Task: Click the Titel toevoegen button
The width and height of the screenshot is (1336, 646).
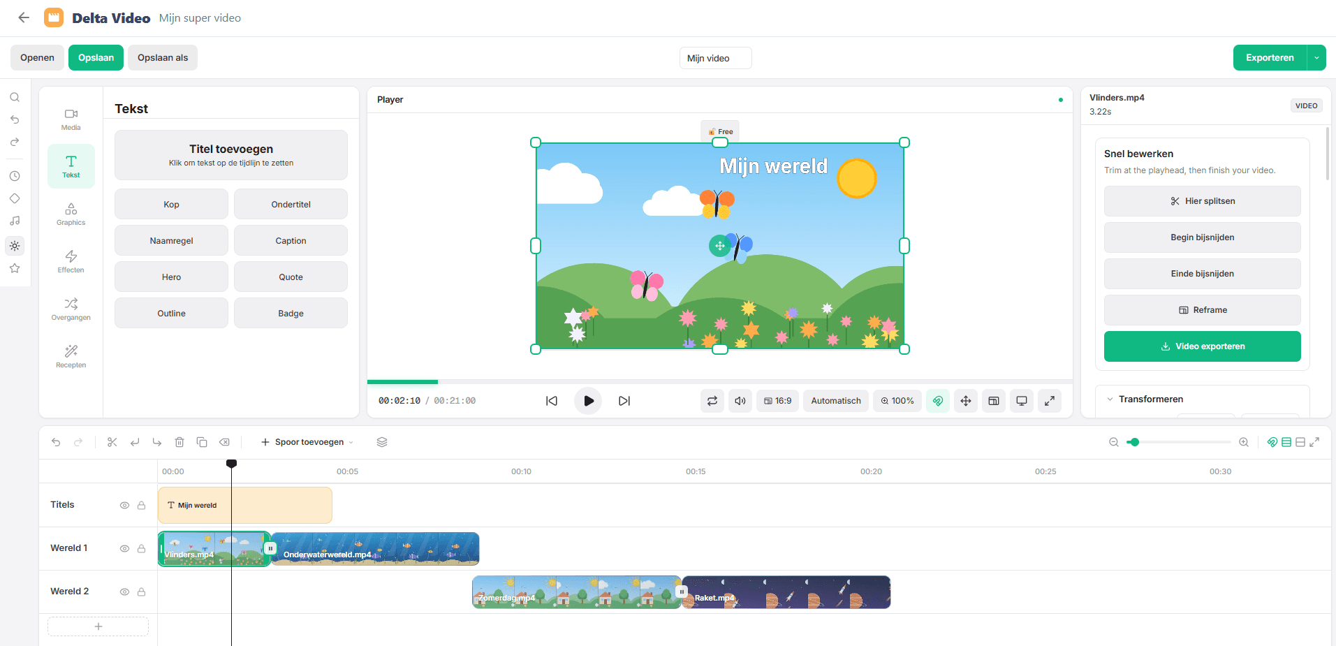Action: point(231,155)
